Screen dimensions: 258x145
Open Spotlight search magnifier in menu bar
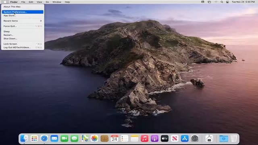(x=222, y=2)
